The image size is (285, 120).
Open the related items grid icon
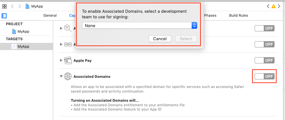[x=4, y=6]
